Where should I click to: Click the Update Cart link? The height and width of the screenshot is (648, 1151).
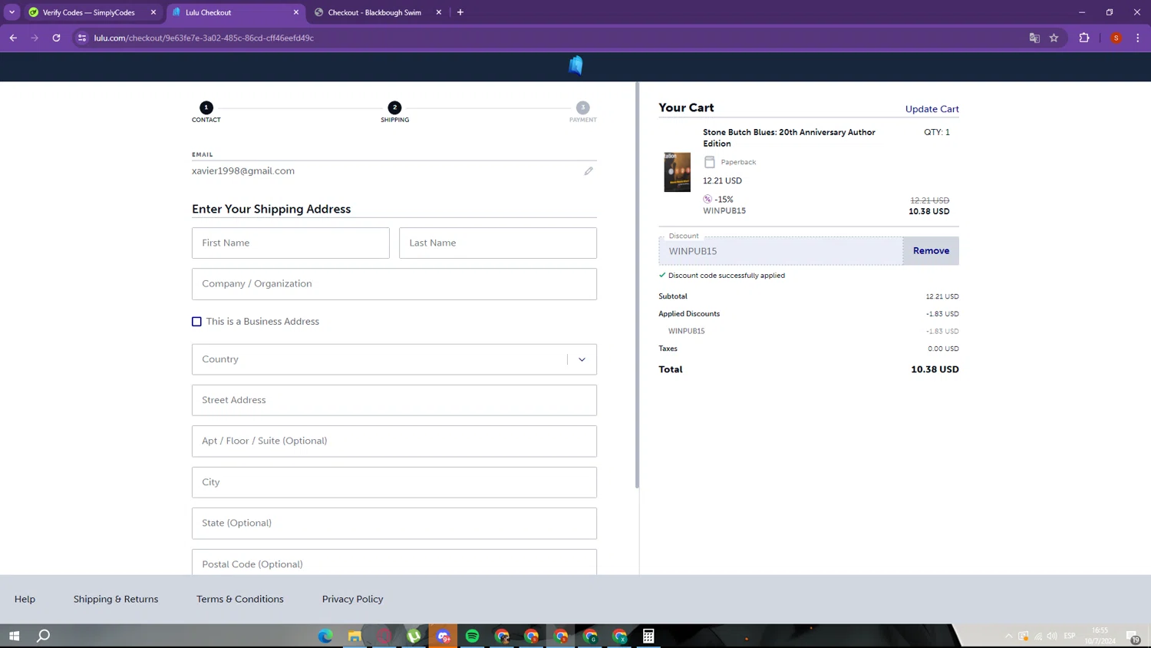coord(932,109)
